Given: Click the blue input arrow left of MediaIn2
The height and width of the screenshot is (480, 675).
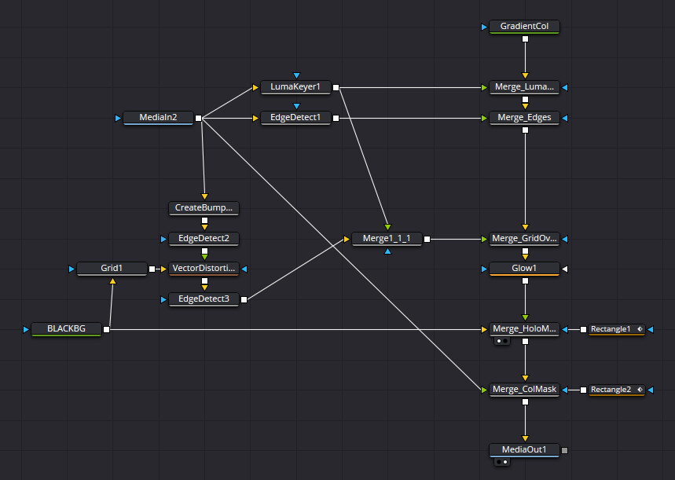Looking at the screenshot, I should click(x=118, y=118).
